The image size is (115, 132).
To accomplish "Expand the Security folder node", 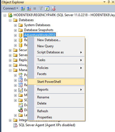I will [10, 50].
